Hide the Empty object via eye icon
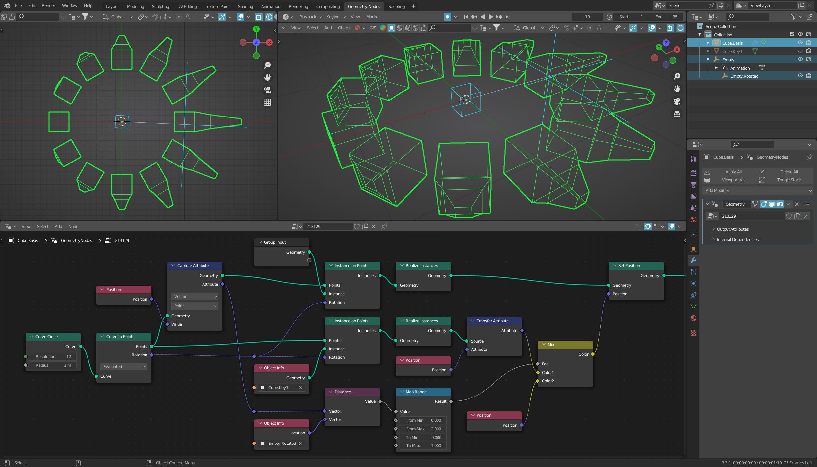This screenshot has width=817, height=467. pyautogui.click(x=800, y=59)
